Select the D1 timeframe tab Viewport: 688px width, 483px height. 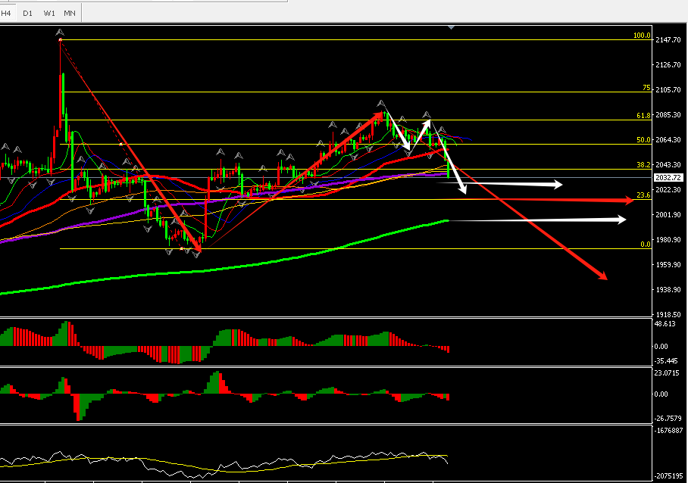[x=28, y=14]
